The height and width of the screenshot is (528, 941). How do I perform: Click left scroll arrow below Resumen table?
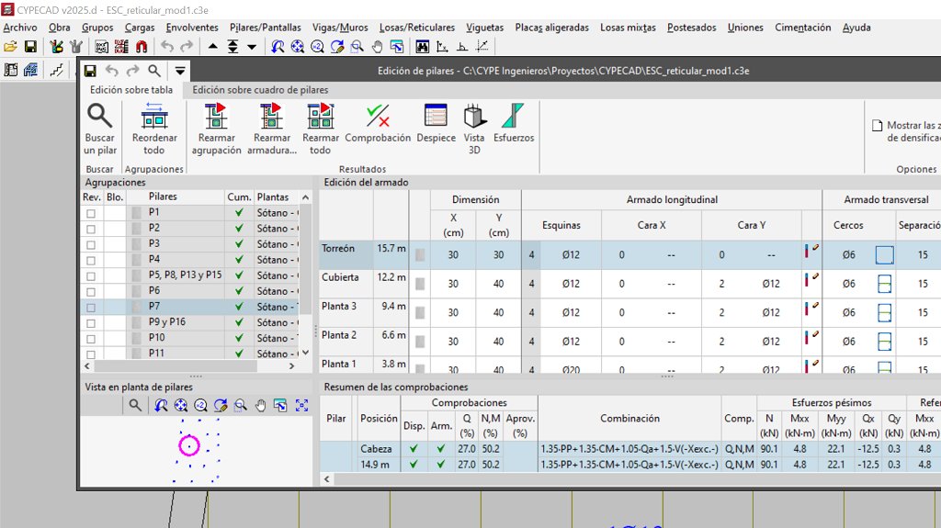click(x=327, y=478)
